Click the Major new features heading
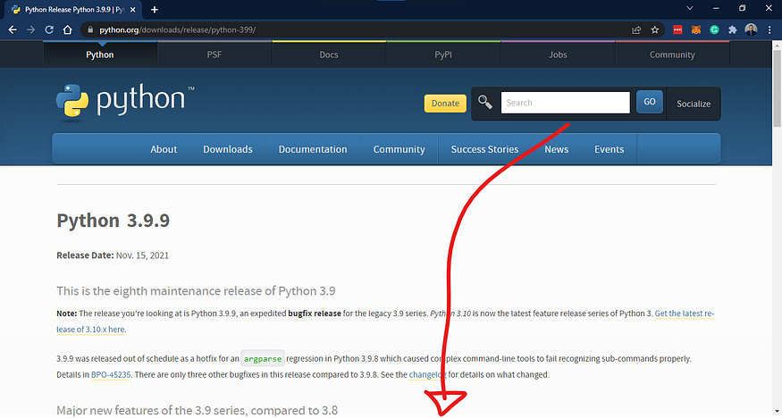782x418 pixels. (x=197, y=411)
